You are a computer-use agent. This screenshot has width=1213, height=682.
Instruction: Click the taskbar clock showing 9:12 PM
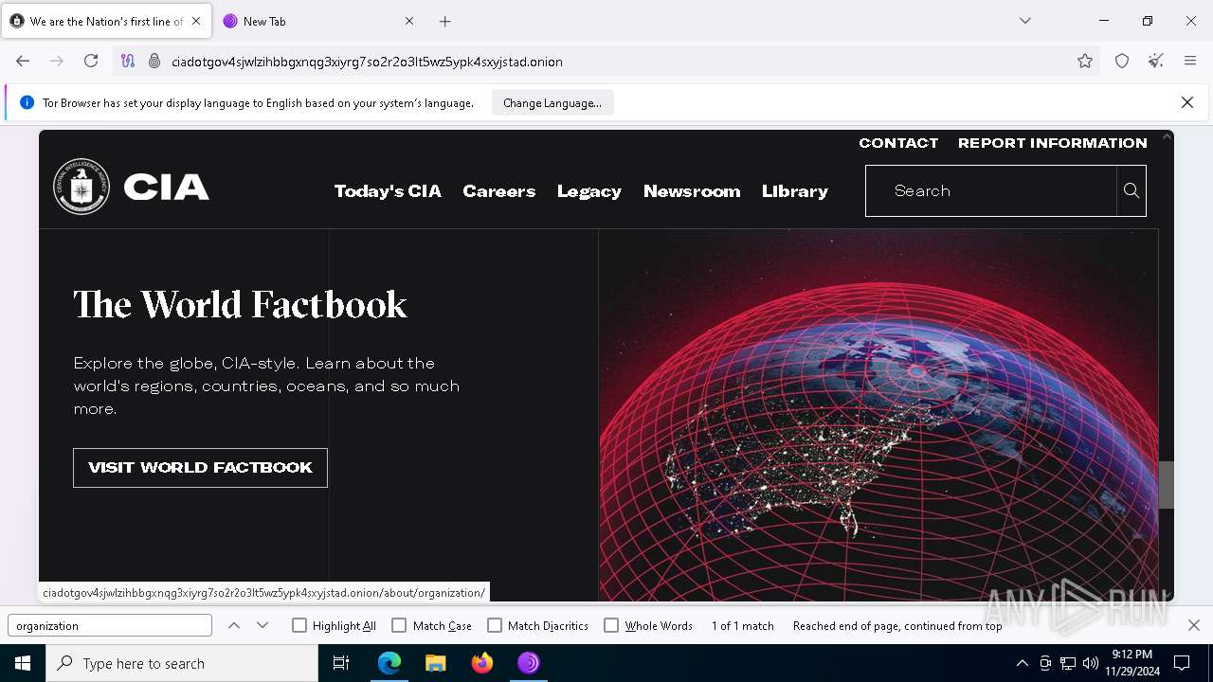tap(1132, 663)
